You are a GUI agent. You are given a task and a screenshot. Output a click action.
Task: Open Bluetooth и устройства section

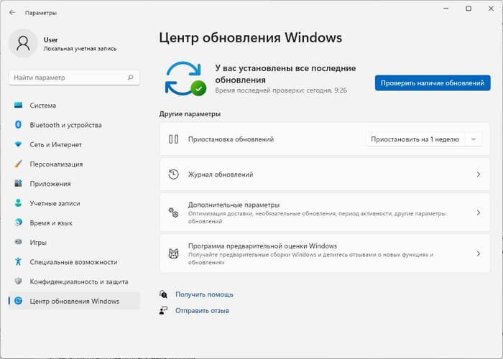point(74,125)
